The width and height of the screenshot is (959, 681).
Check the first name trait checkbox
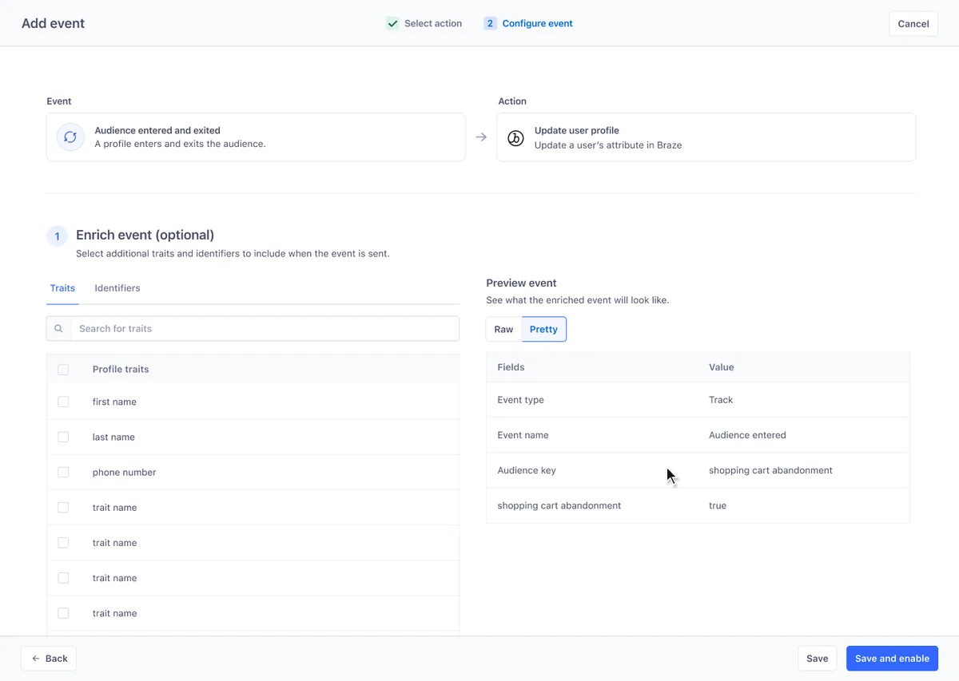[x=63, y=402]
